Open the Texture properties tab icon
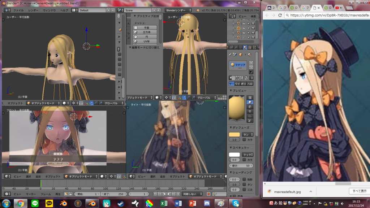 pos(250,48)
